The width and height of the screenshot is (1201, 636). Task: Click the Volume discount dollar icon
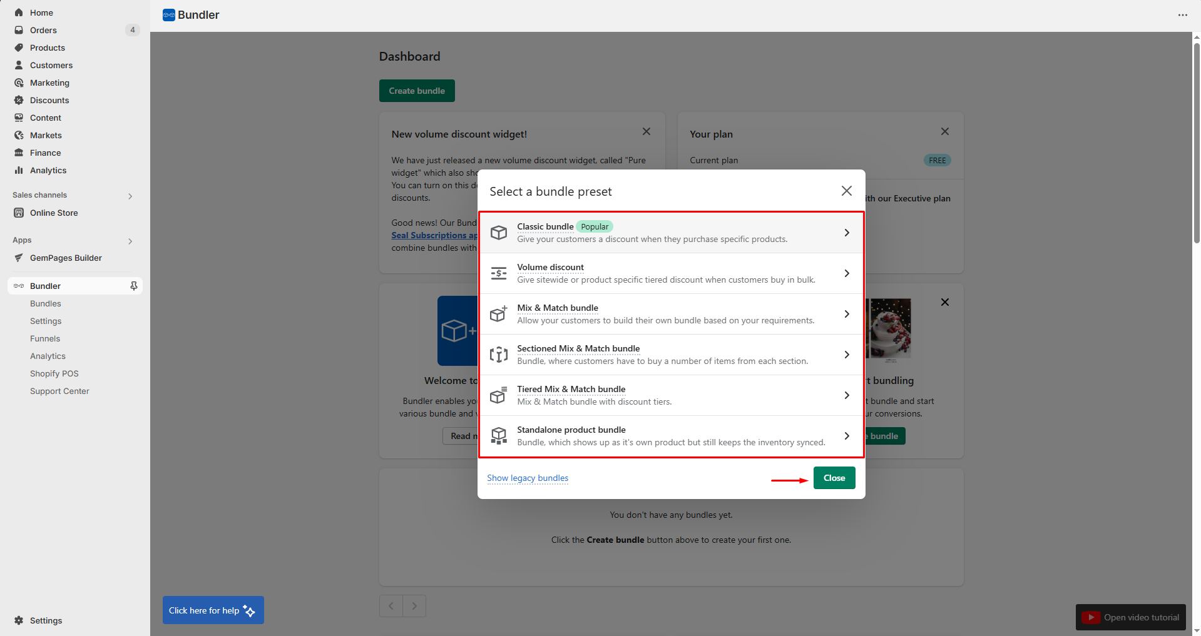(498, 273)
